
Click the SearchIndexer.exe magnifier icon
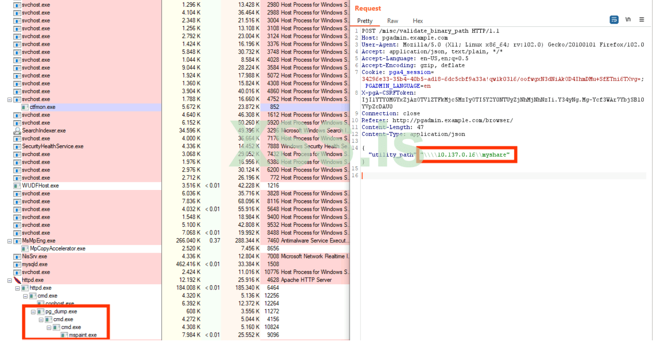[x=18, y=131]
